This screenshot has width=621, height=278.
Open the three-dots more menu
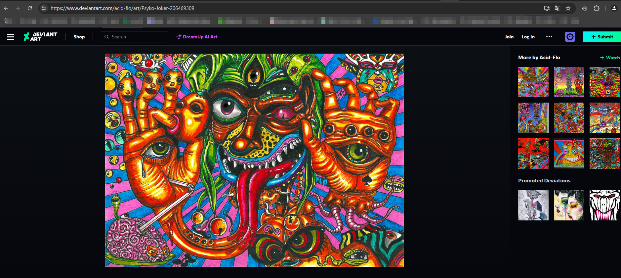[549, 36]
